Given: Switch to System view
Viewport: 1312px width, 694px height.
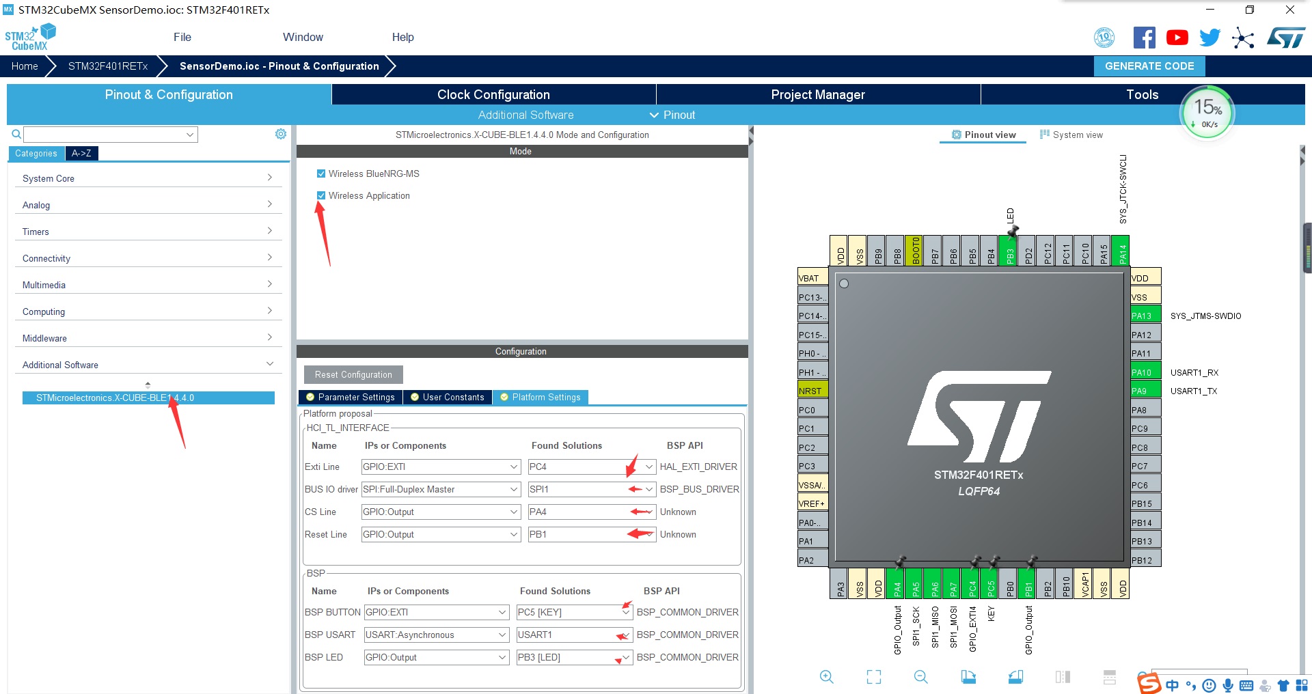Looking at the screenshot, I should (x=1071, y=135).
